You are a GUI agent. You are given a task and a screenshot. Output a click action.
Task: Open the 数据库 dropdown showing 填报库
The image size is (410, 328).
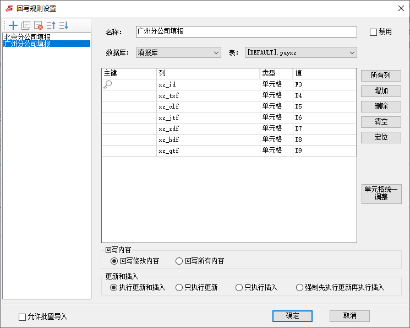coord(178,52)
